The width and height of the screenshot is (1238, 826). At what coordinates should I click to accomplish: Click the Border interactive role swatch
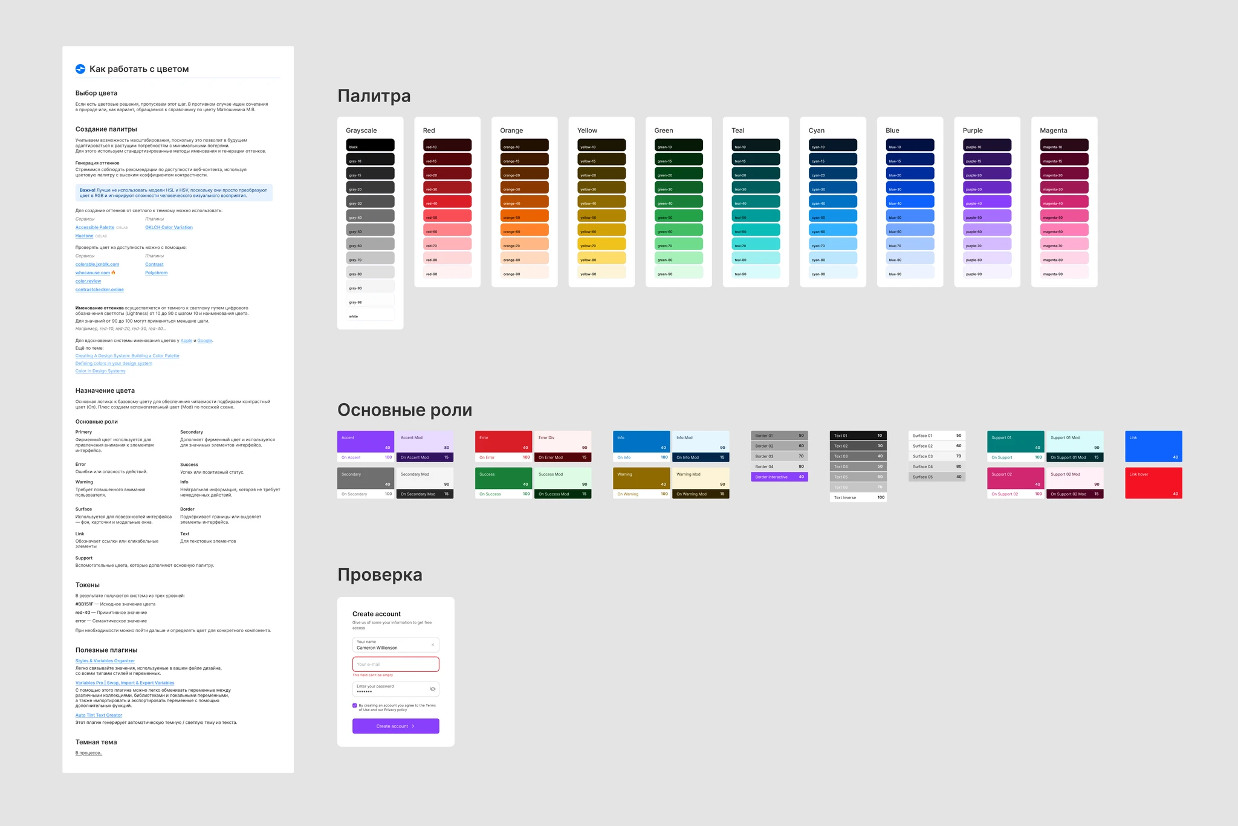point(779,477)
